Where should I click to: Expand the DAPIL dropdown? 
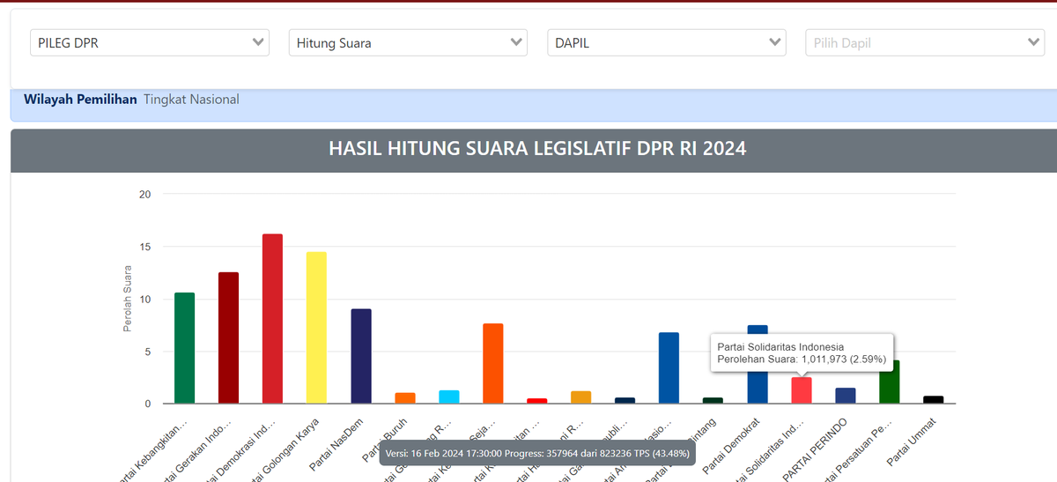click(666, 42)
